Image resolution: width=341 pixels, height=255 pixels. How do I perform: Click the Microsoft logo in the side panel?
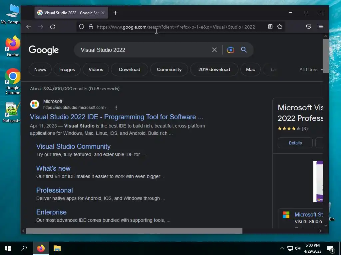click(x=286, y=215)
